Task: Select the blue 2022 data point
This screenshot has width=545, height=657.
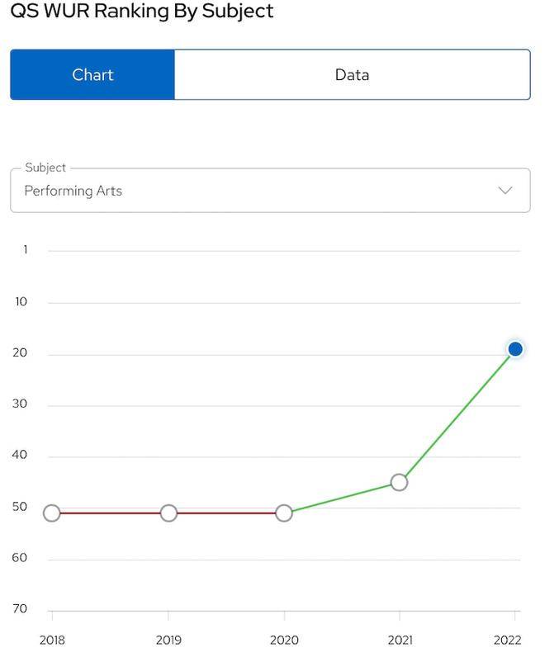Action: click(515, 348)
